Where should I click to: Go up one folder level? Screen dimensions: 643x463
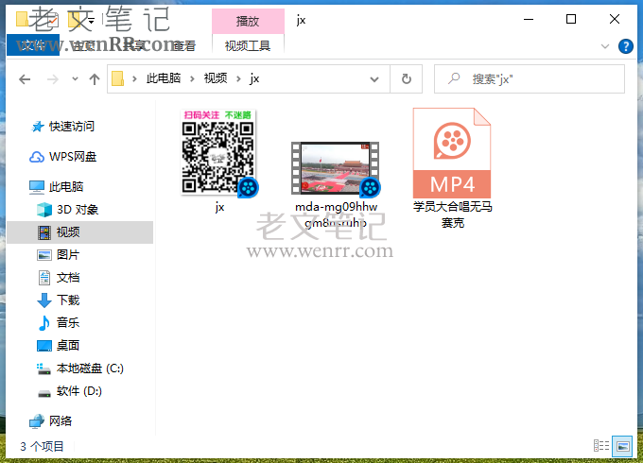95,79
